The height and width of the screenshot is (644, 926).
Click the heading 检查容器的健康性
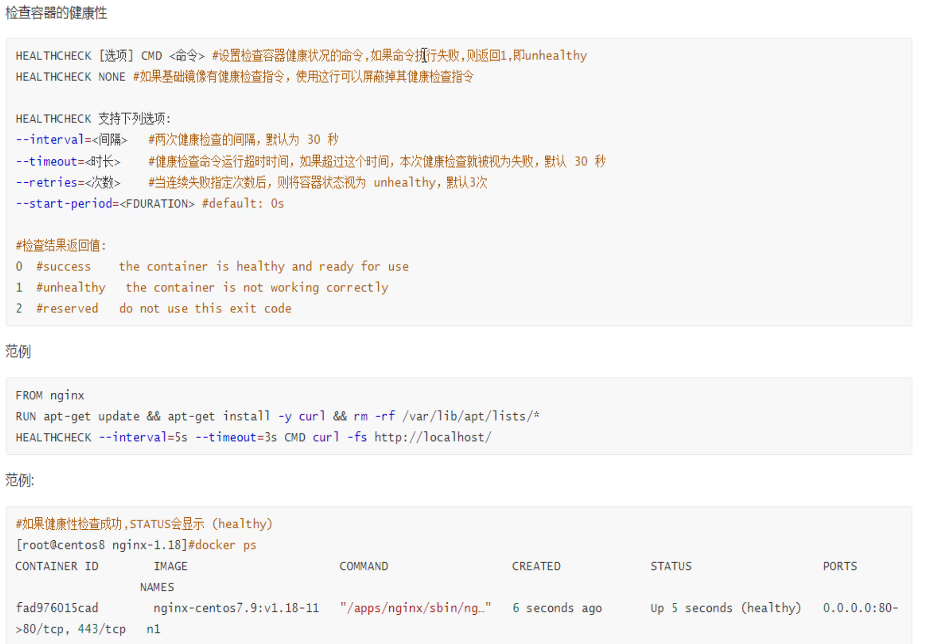tap(56, 13)
